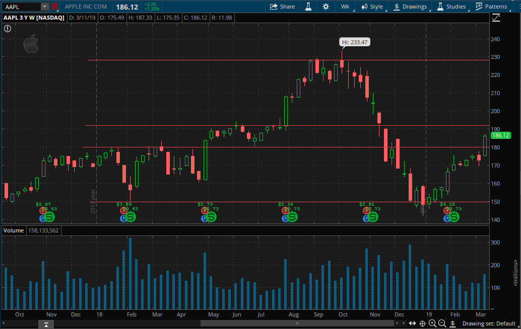Click the 158,133,562 volume value

[x=43, y=230]
